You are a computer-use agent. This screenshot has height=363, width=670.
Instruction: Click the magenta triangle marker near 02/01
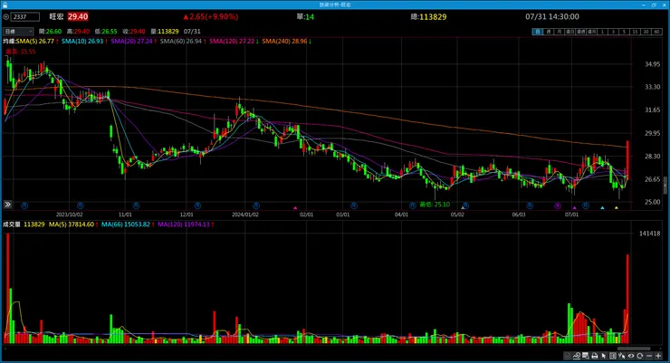(295, 208)
